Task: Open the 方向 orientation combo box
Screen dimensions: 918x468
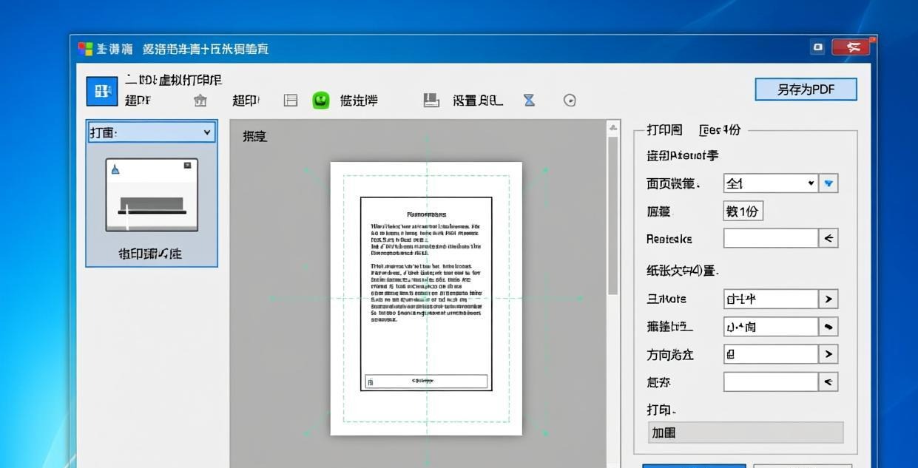Action: pyautogui.click(x=771, y=354)
